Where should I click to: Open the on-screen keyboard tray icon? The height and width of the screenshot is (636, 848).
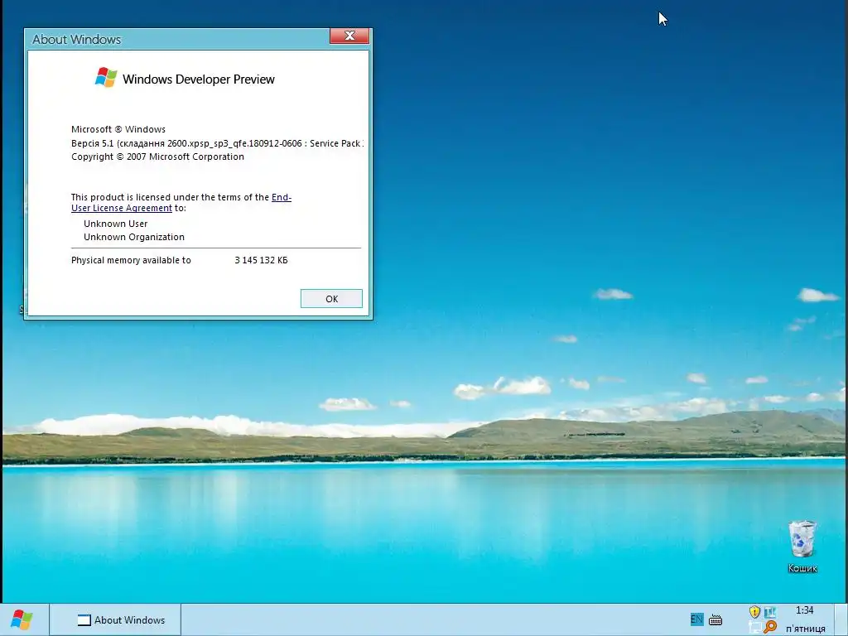pyautogui.click(x=715, y=619)
